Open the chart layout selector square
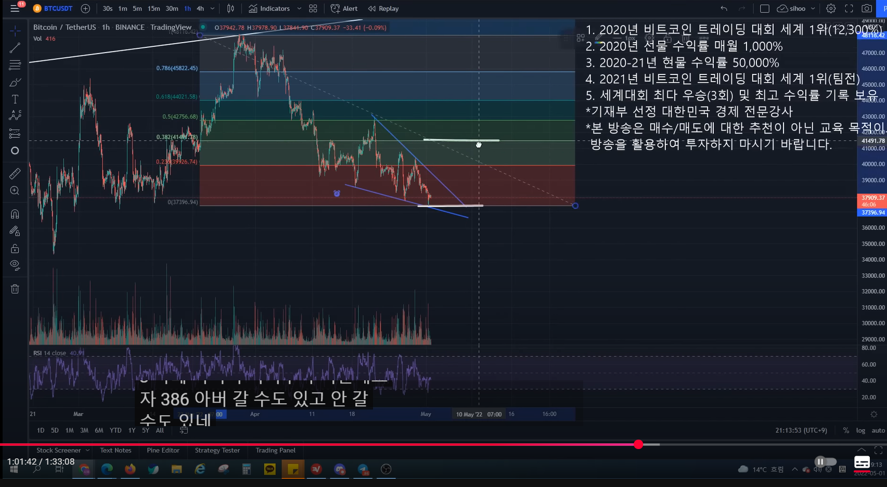Image resolution: width=887 pixels, height=487 pixels. (x=764, y=8)
